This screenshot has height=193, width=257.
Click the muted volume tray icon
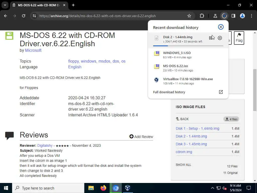225,188
